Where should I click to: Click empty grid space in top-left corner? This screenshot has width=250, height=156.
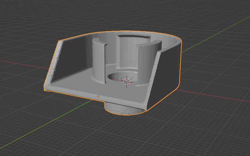point(19,16)
